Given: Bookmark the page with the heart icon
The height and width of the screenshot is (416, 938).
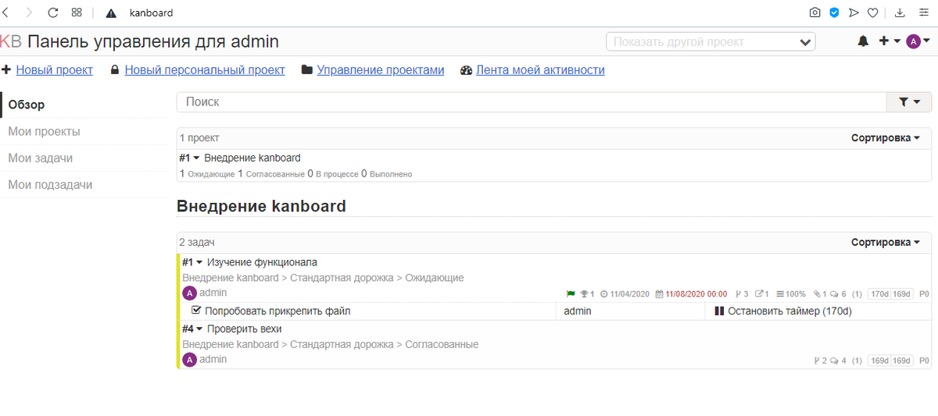Looking at the screenshot, I should (x=873, y=12).
